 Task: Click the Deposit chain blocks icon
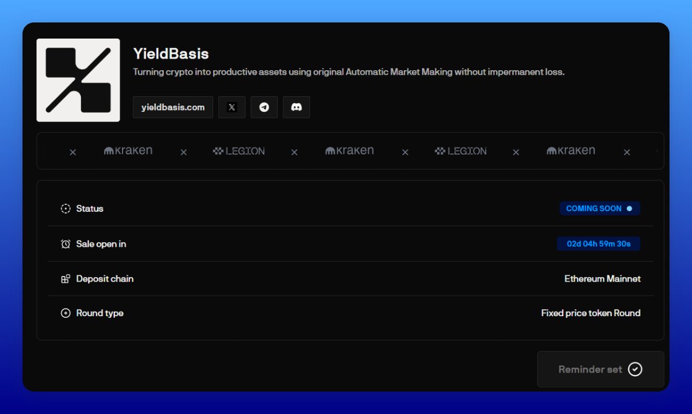[x=65, y=279]
